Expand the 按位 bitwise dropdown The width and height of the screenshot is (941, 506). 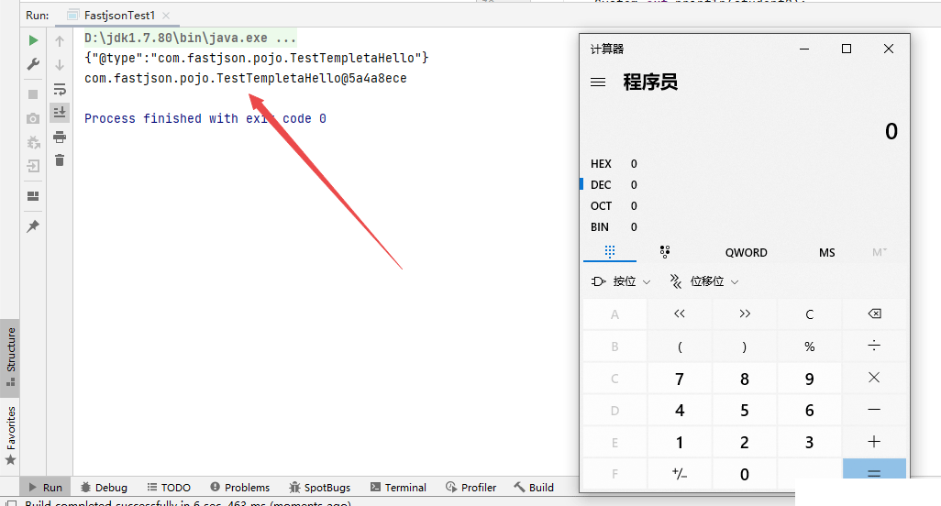tap(621, 281)
